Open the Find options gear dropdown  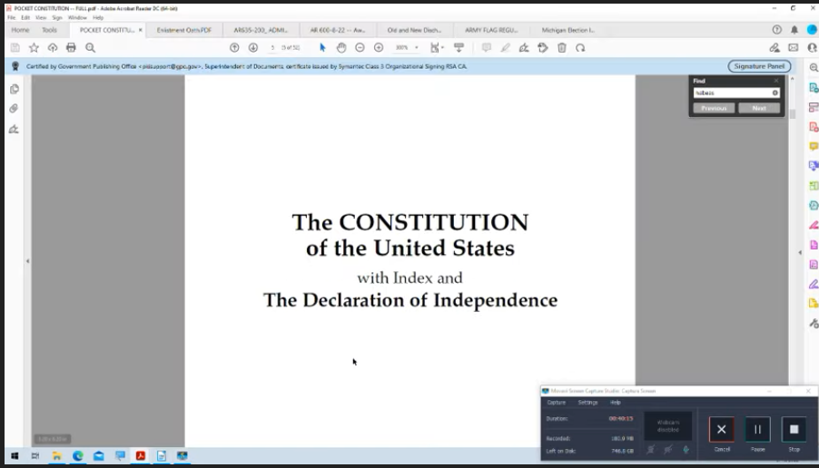(x=775, y=93)
